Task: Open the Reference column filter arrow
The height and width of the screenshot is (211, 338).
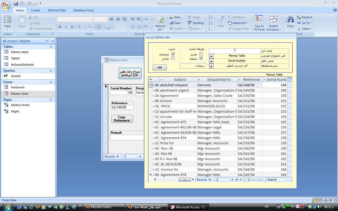Action: click(240, 80)
